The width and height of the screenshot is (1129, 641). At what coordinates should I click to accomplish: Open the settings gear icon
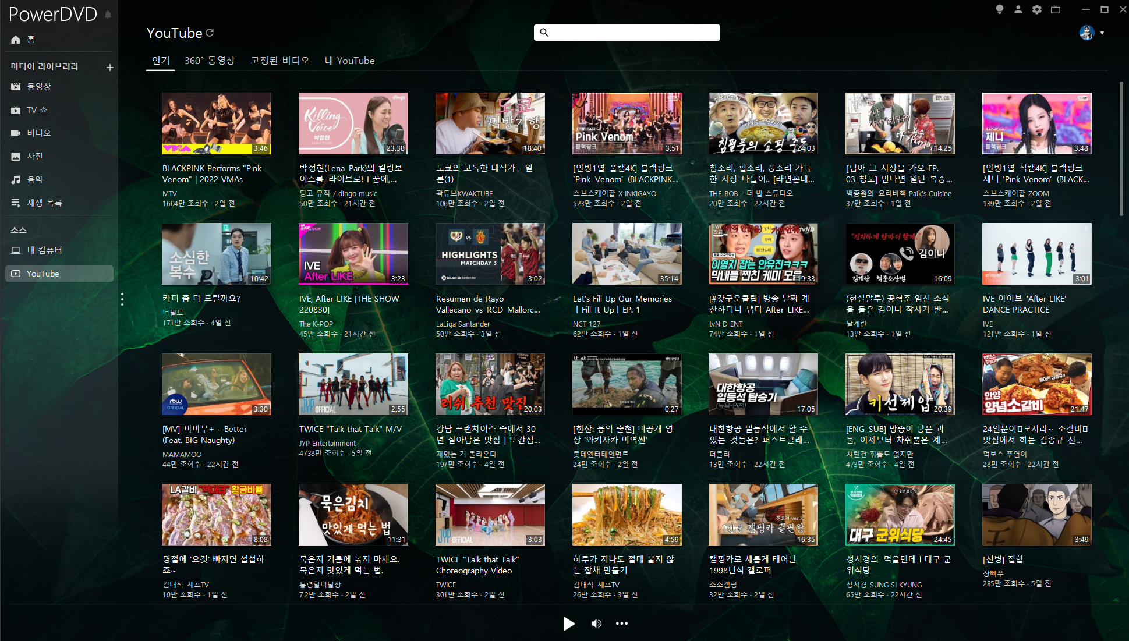pyautogui.click(x=1037, y=9)
